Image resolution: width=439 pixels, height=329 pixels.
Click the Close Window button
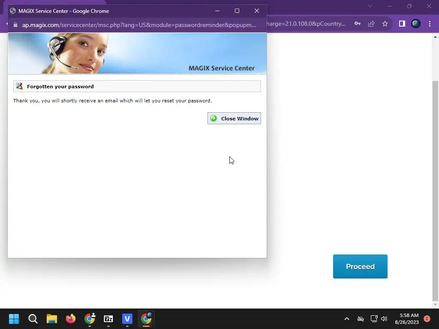click(234, 118)
